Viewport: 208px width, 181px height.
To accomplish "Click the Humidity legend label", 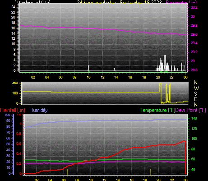I will click(x=38, y=110).
